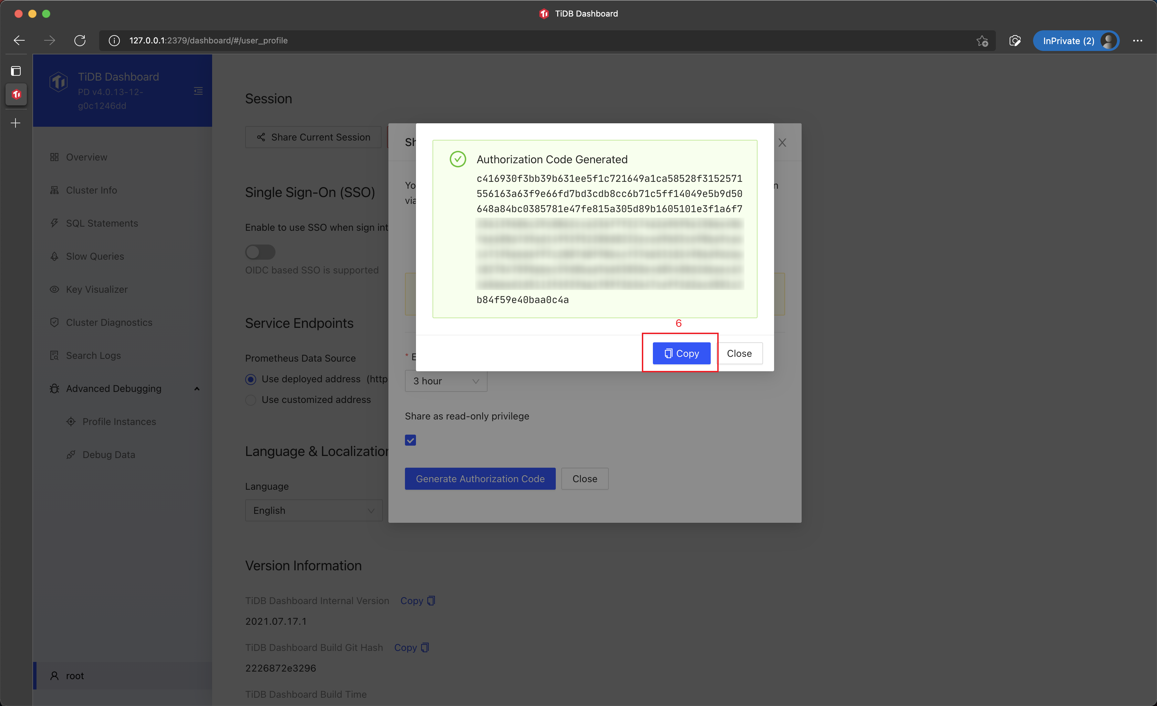Open Cluster Diagnostics in sidebar

pyautogui.click(x=122, y=323)
